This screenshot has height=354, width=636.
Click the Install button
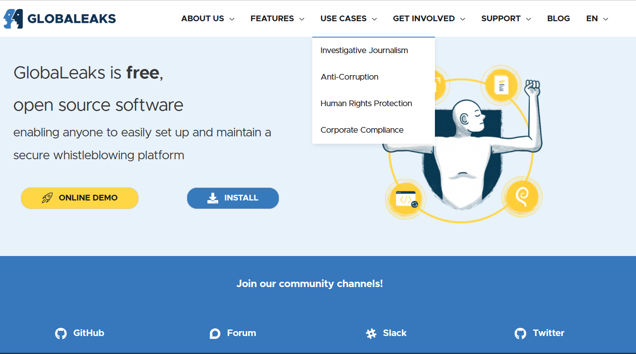coord(233,198)
